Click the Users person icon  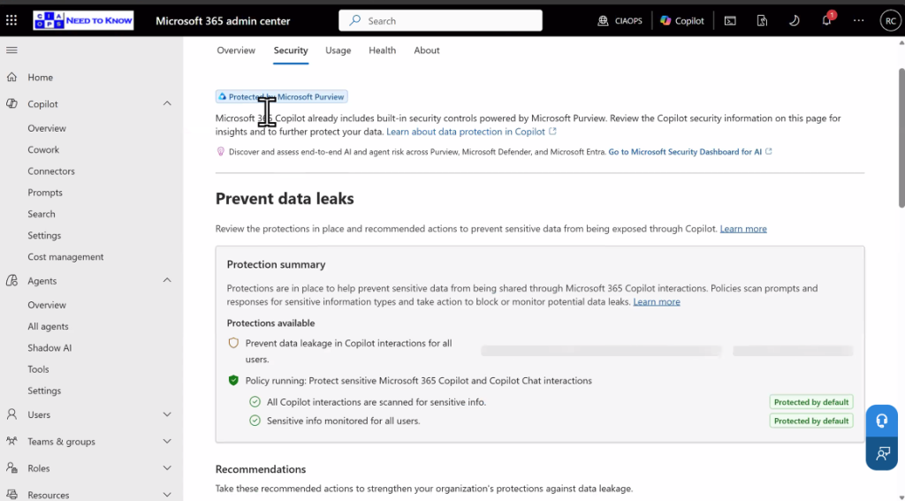click(11, 414)
